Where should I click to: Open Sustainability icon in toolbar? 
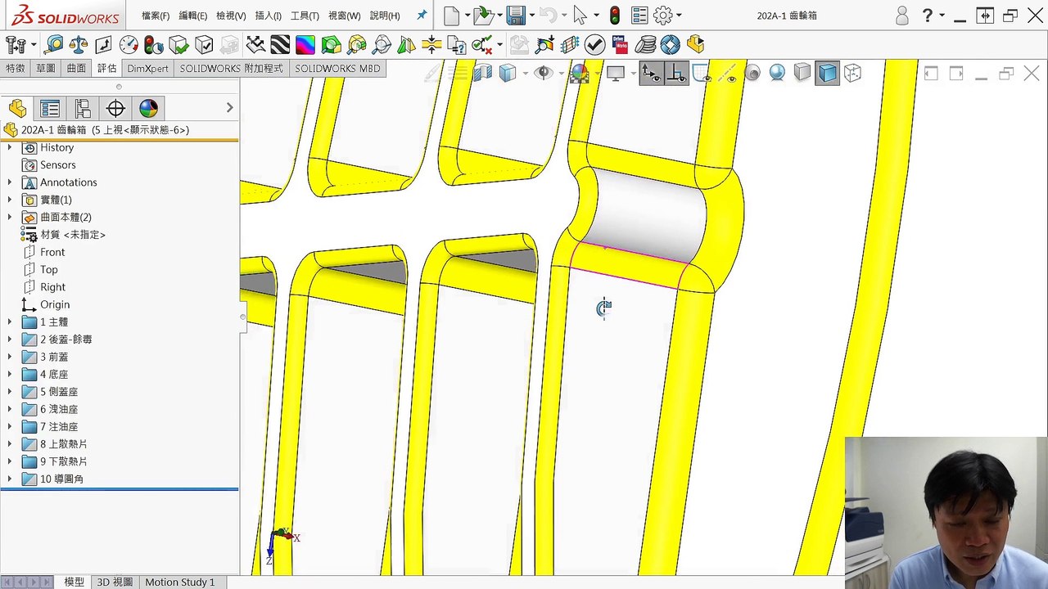click(x=670, y=45)
